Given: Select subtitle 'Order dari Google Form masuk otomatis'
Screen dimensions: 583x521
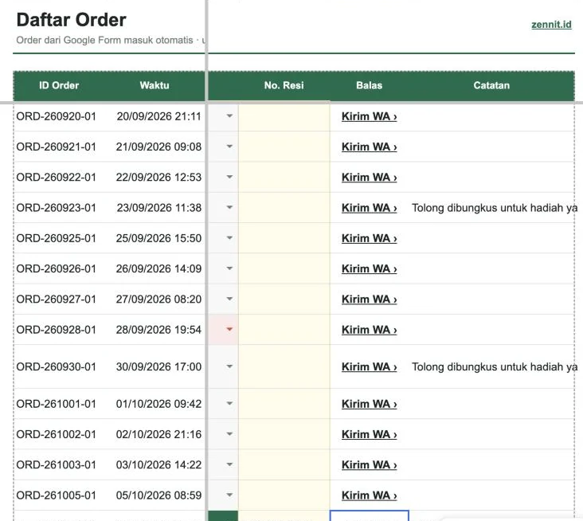Looking at the screenshot, I should pyautogui.click(x=104, y=40).
